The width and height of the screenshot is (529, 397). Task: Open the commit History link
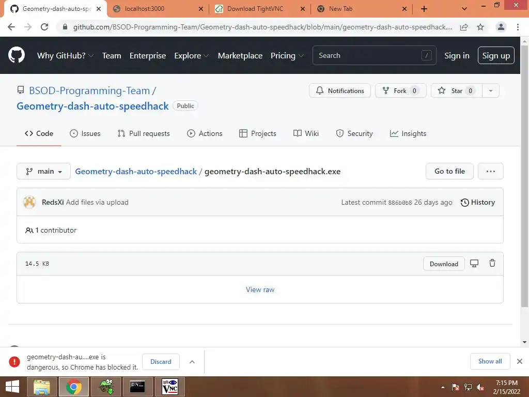pyautogui.click(x=478, y=202)
